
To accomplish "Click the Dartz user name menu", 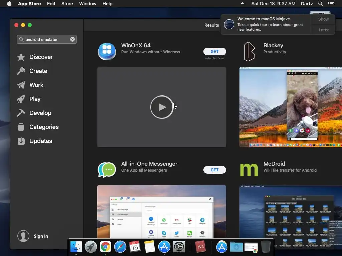I will [307, 4].
